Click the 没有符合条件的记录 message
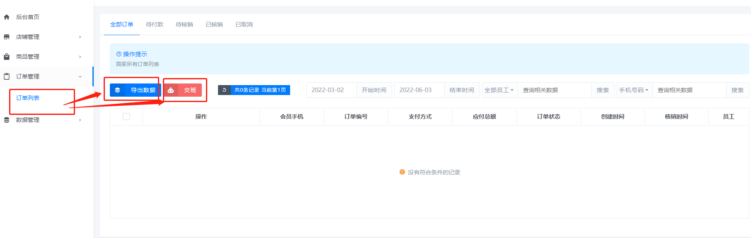Screen dimensions: 751x238 (434, 172)
